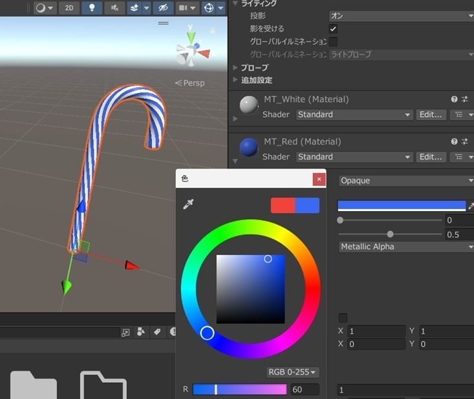Image resolution: width=474 pixels, height=399 pixels.
Task: Click the MT_White material preview sphere
Action: (249, 105)
